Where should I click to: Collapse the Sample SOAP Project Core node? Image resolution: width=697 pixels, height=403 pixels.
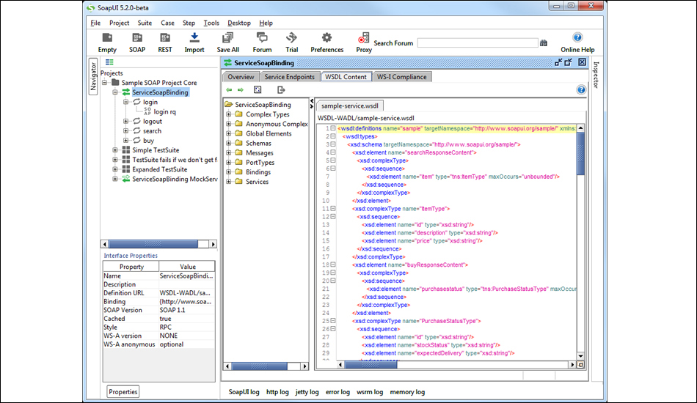pos(104,83)
